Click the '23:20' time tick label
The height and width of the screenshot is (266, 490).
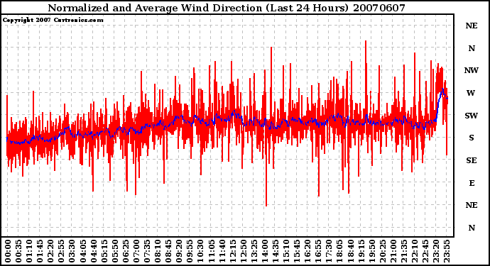[x=435, y=251]
